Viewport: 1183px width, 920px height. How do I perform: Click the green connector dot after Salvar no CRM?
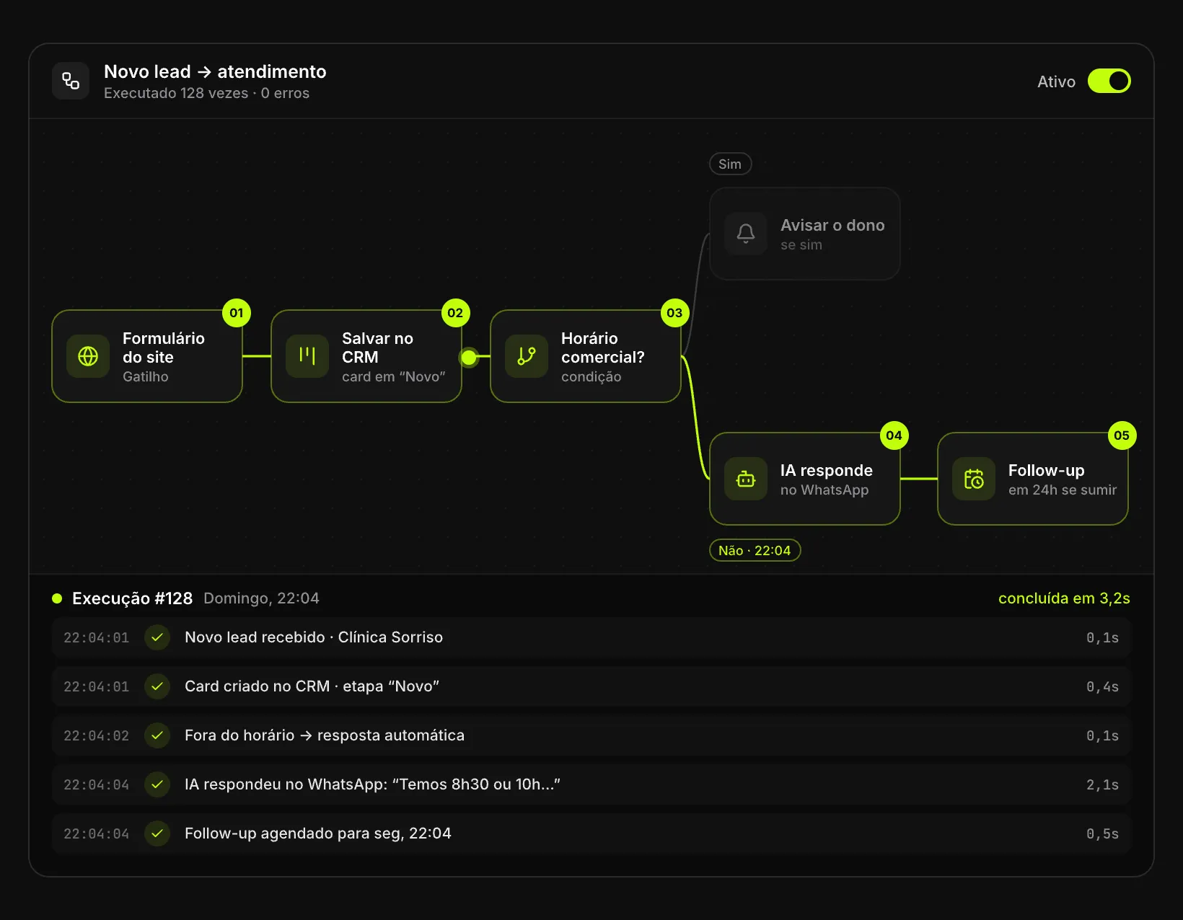point(469,357)
